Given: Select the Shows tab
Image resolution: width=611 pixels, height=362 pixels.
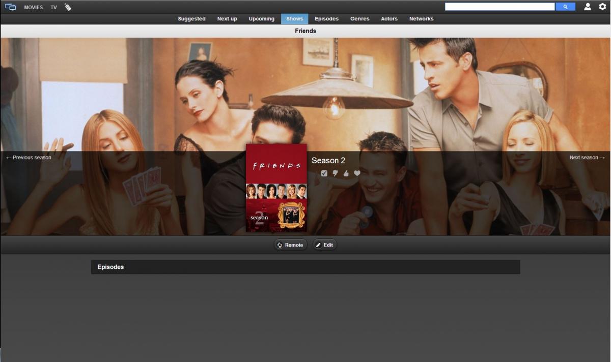Looking at the screenshot, I should coord(295,19).
